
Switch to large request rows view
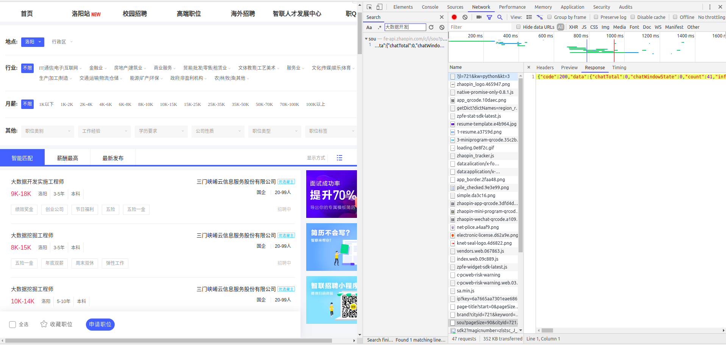pos(529,17)
